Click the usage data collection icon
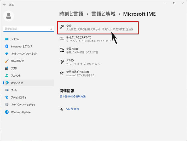This screenshot has width=187, height=141. (x=62, y=73)
